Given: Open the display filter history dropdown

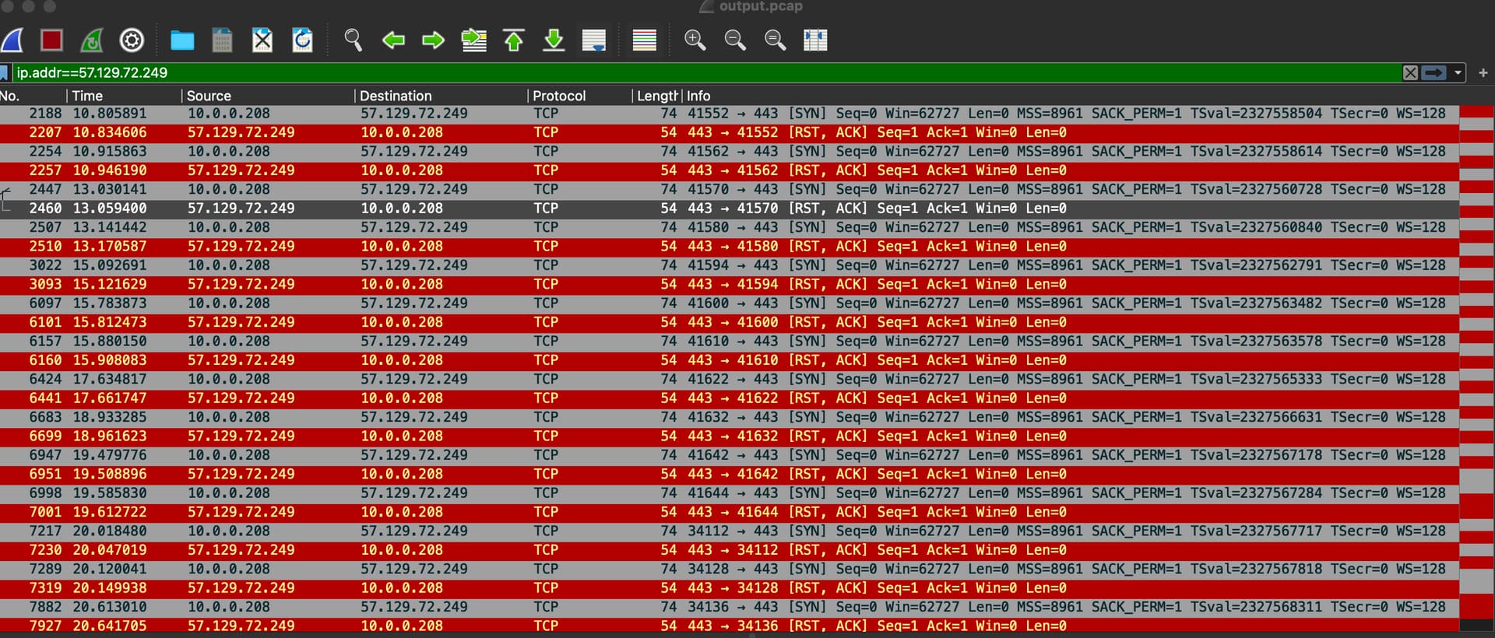Looking at the screenshot, I should (x=1458, y=72).
